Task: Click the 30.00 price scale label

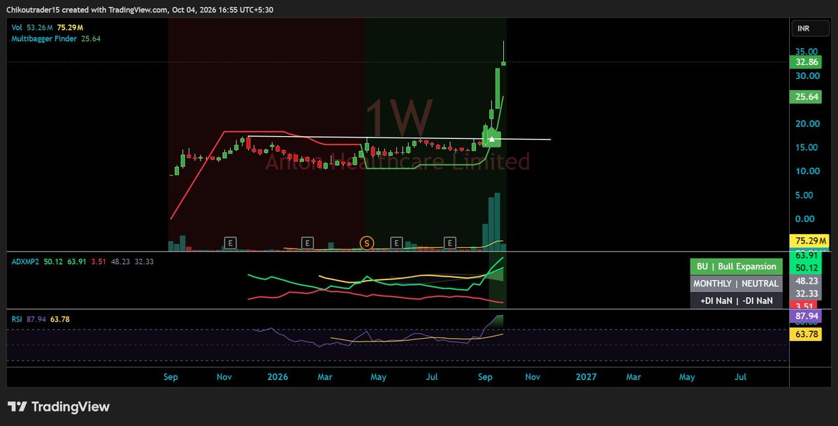Action: click(807, 76)
